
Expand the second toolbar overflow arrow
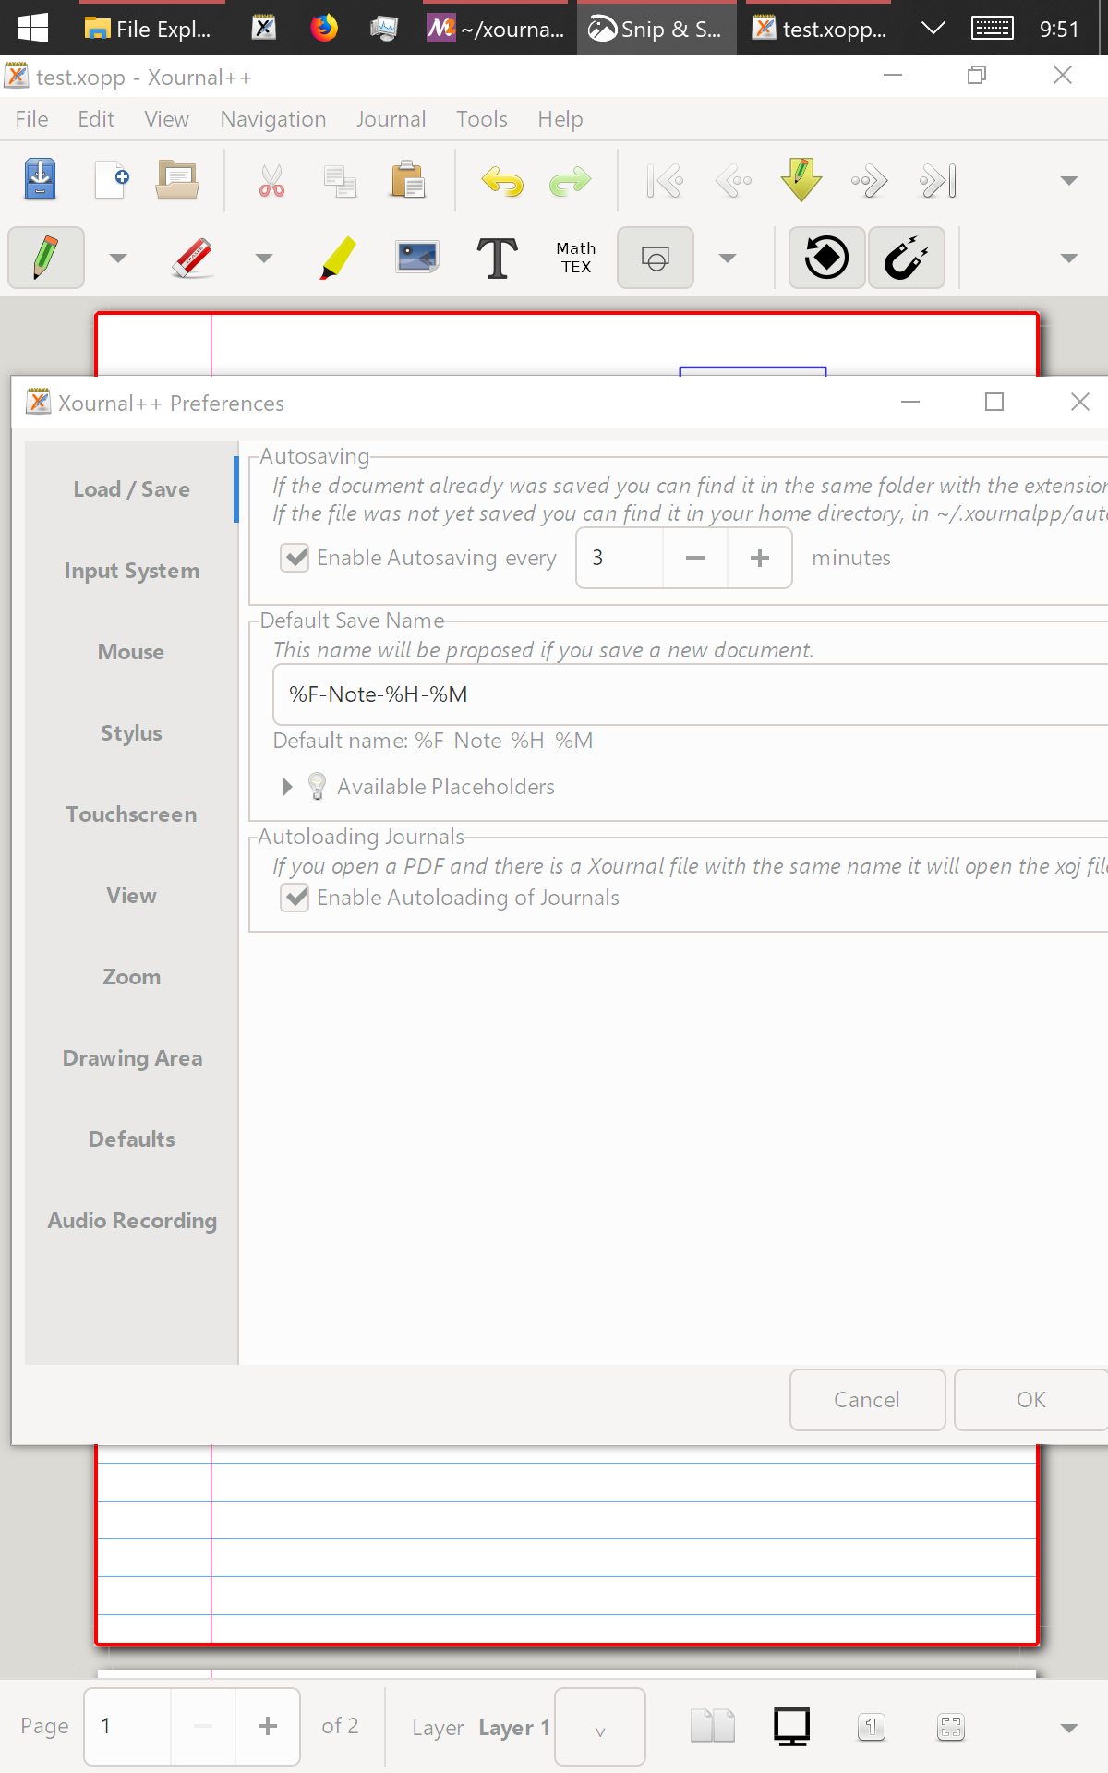click(x=1069, y=259)
